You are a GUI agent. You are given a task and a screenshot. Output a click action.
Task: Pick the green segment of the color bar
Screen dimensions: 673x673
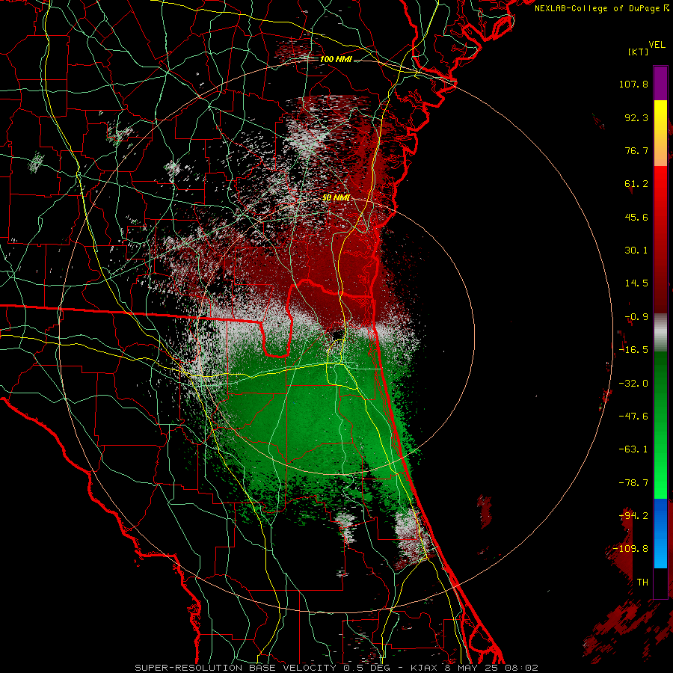tap(660, 425)
